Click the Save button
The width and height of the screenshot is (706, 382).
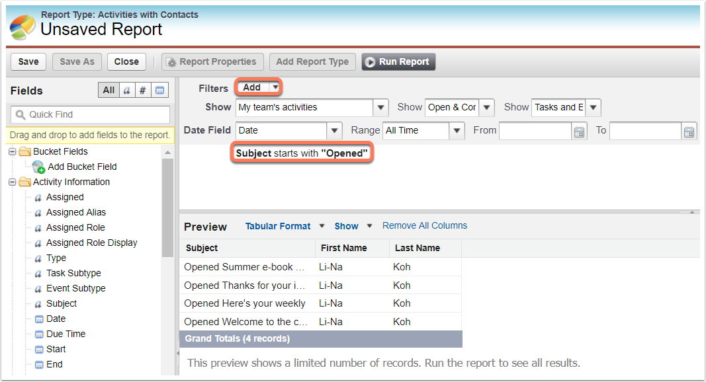coord(28,61)
